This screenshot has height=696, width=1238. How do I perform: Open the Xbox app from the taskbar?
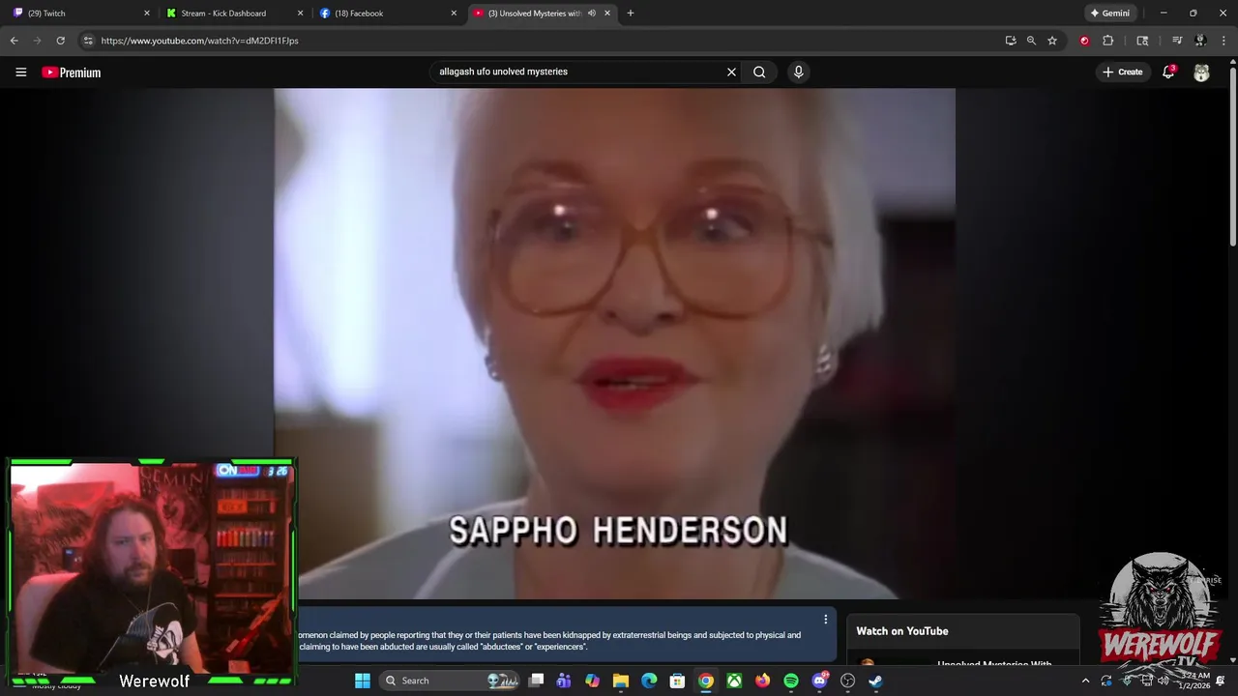(734, 681)
